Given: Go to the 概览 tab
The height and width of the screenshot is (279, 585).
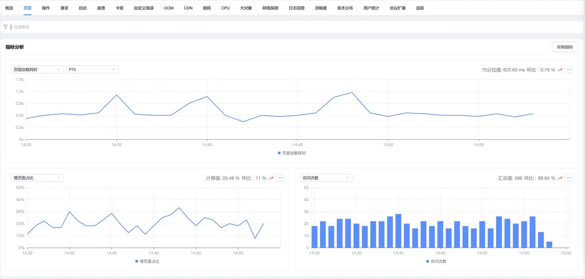Looking at the screenshot, I should click(9, 8).
